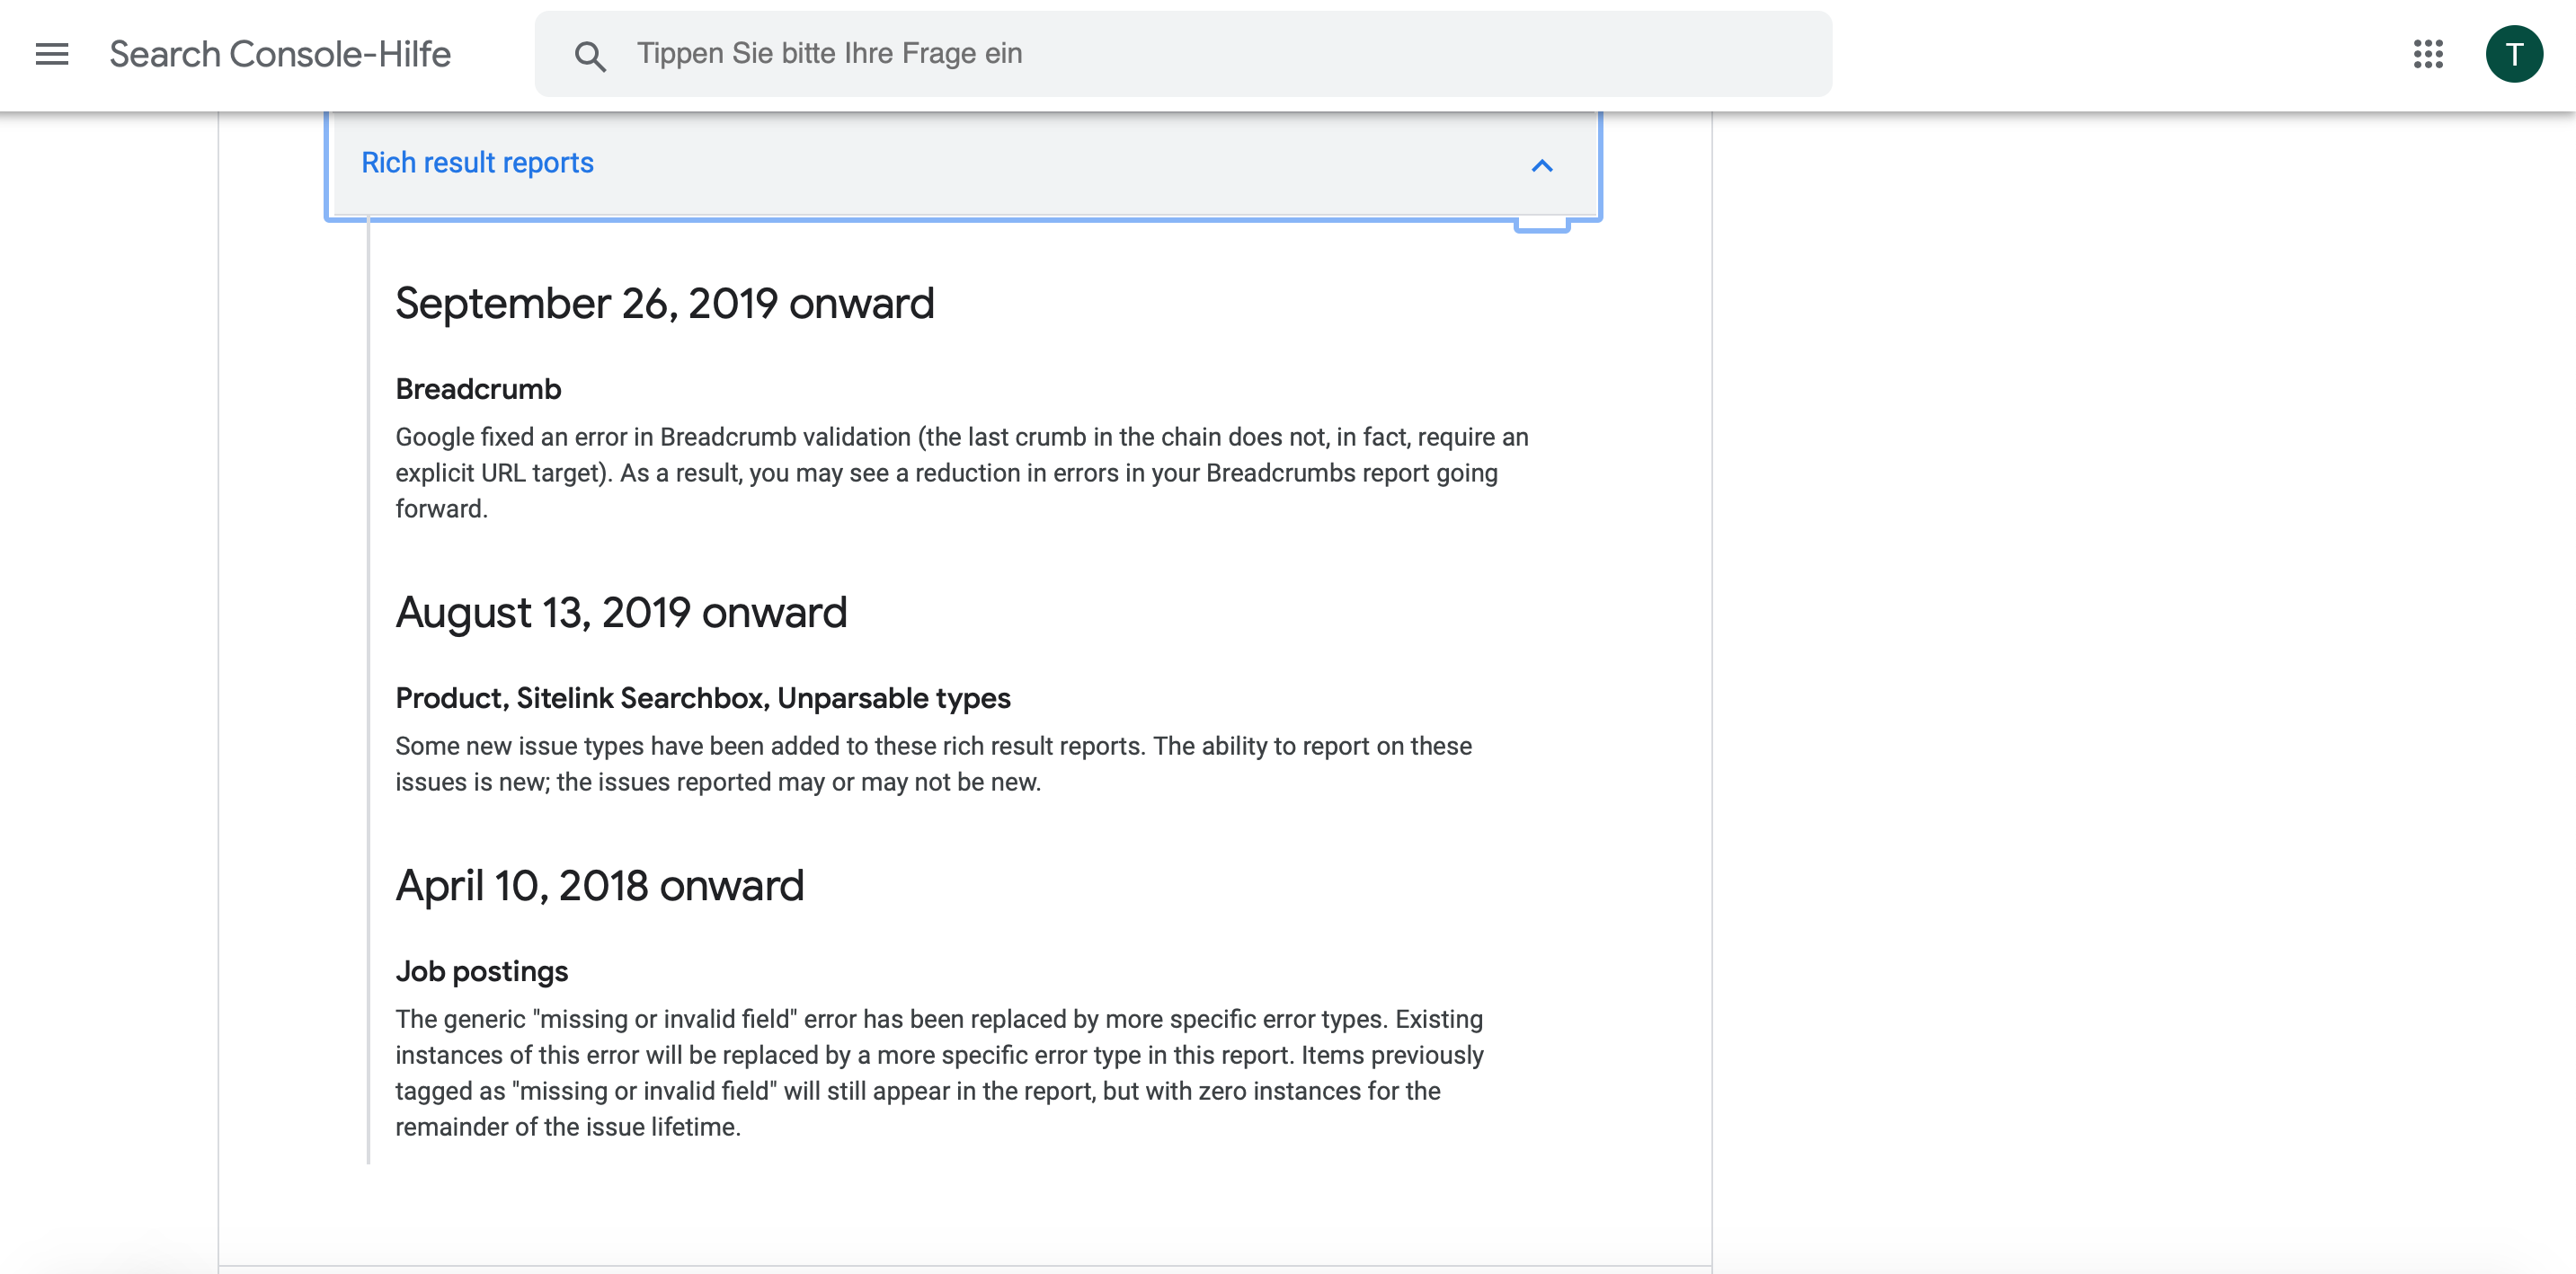2576x1274 pixels.
Task: Click the Rich result reports title
Action: pyautogui.click(x=477, y=163)
